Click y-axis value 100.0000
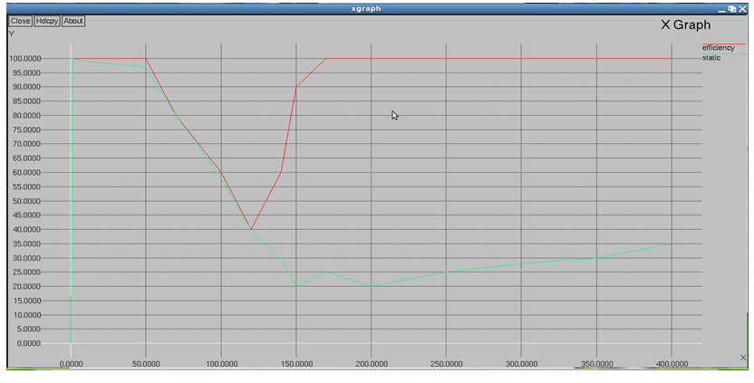The height and width of the screenshot is (383, 754). coord(24,59)
